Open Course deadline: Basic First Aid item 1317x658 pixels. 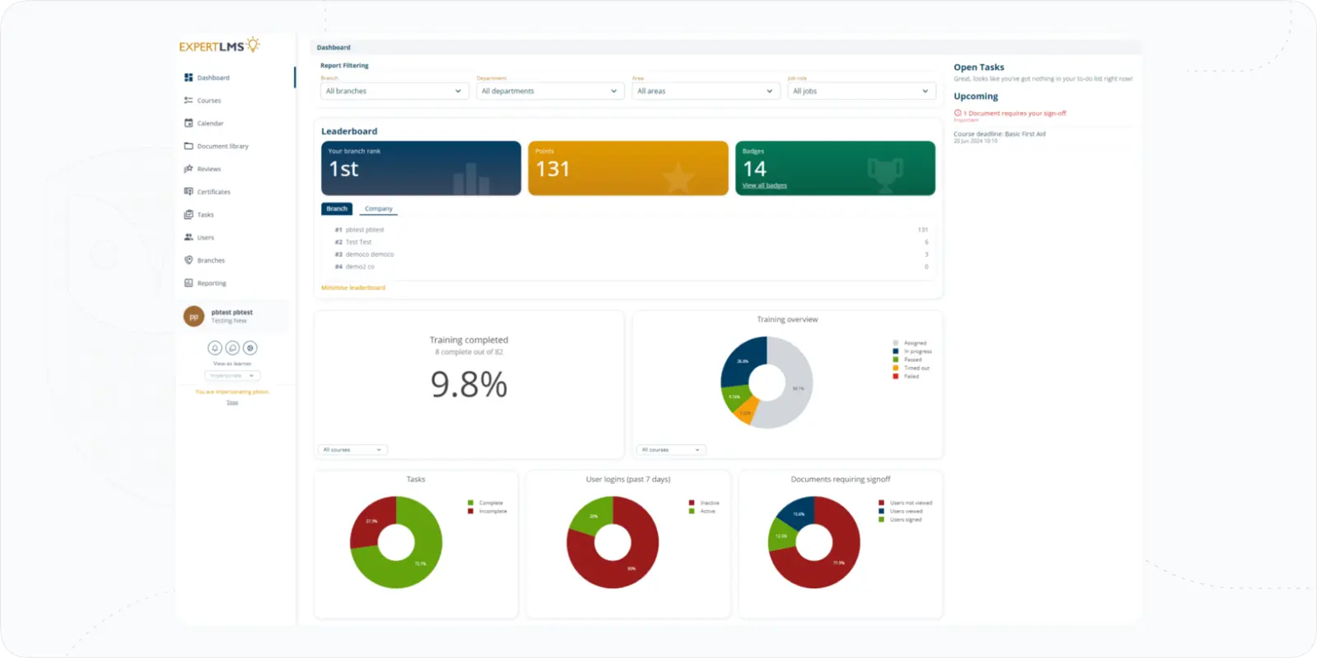[999, 134]
